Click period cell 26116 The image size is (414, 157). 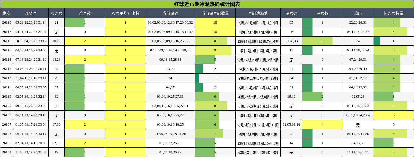pos(6,41)
